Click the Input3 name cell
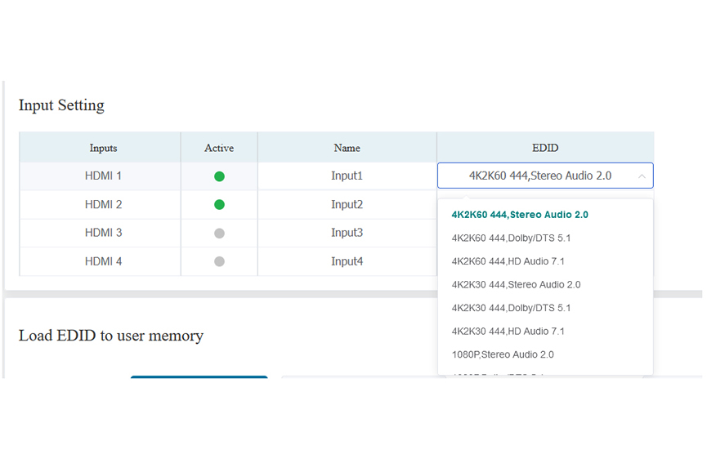This screenshot has width=716, height=472. 347,234
